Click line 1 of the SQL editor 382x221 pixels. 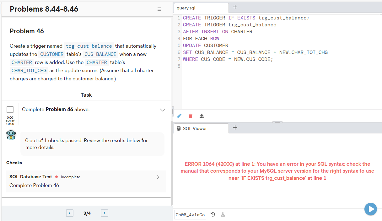coord(246,18)
